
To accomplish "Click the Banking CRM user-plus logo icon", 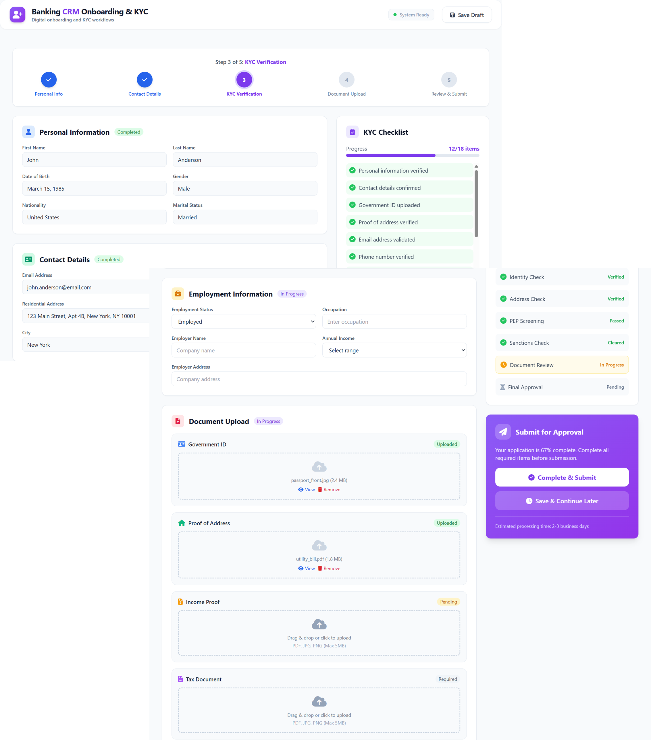I will (x=17, y=14).
